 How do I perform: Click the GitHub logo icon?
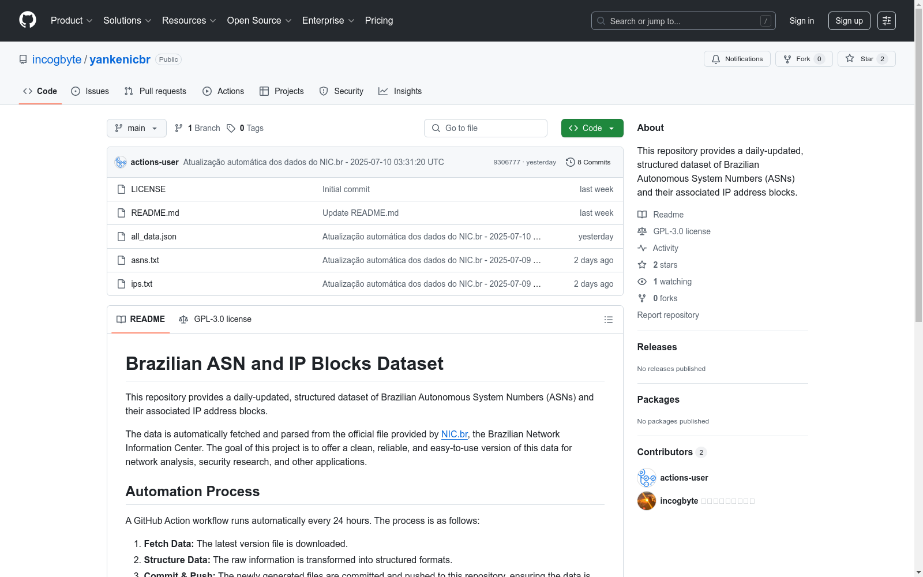pyautogui.click(x=28, y=20)
